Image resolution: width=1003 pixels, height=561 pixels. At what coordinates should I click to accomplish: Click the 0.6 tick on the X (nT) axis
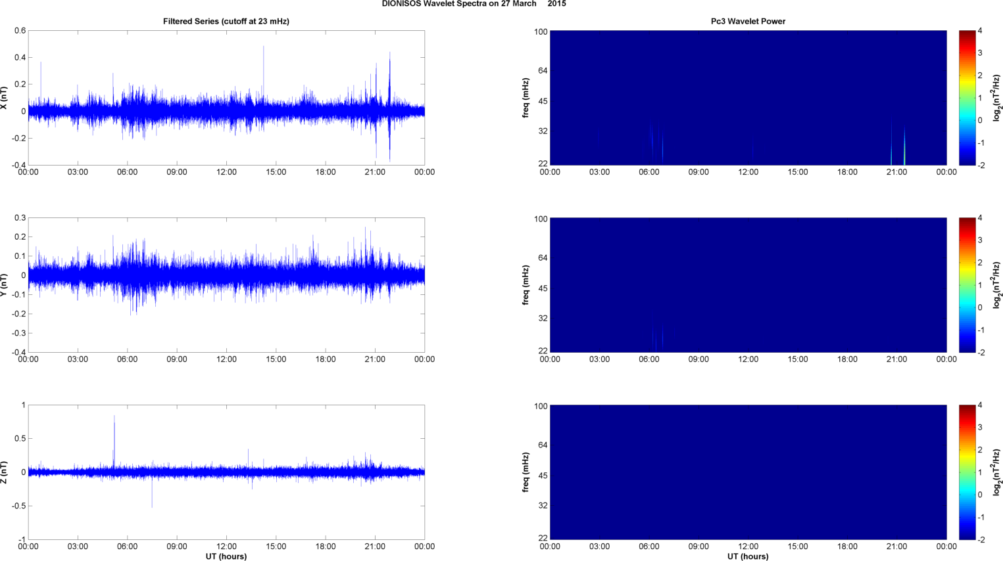(x=20, y=31)
